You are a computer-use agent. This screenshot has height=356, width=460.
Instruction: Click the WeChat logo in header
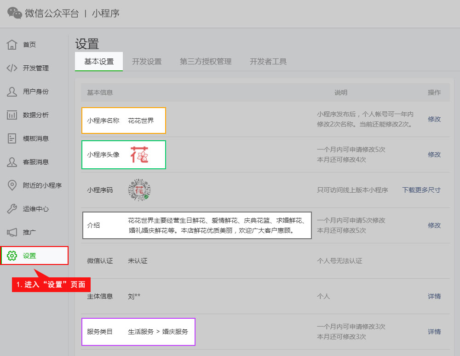point(15,13)
